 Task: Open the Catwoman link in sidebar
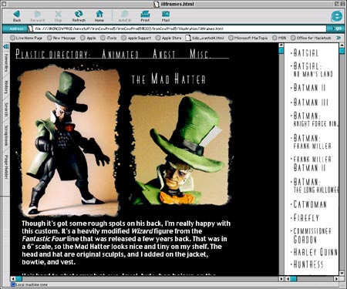[310, 204]
